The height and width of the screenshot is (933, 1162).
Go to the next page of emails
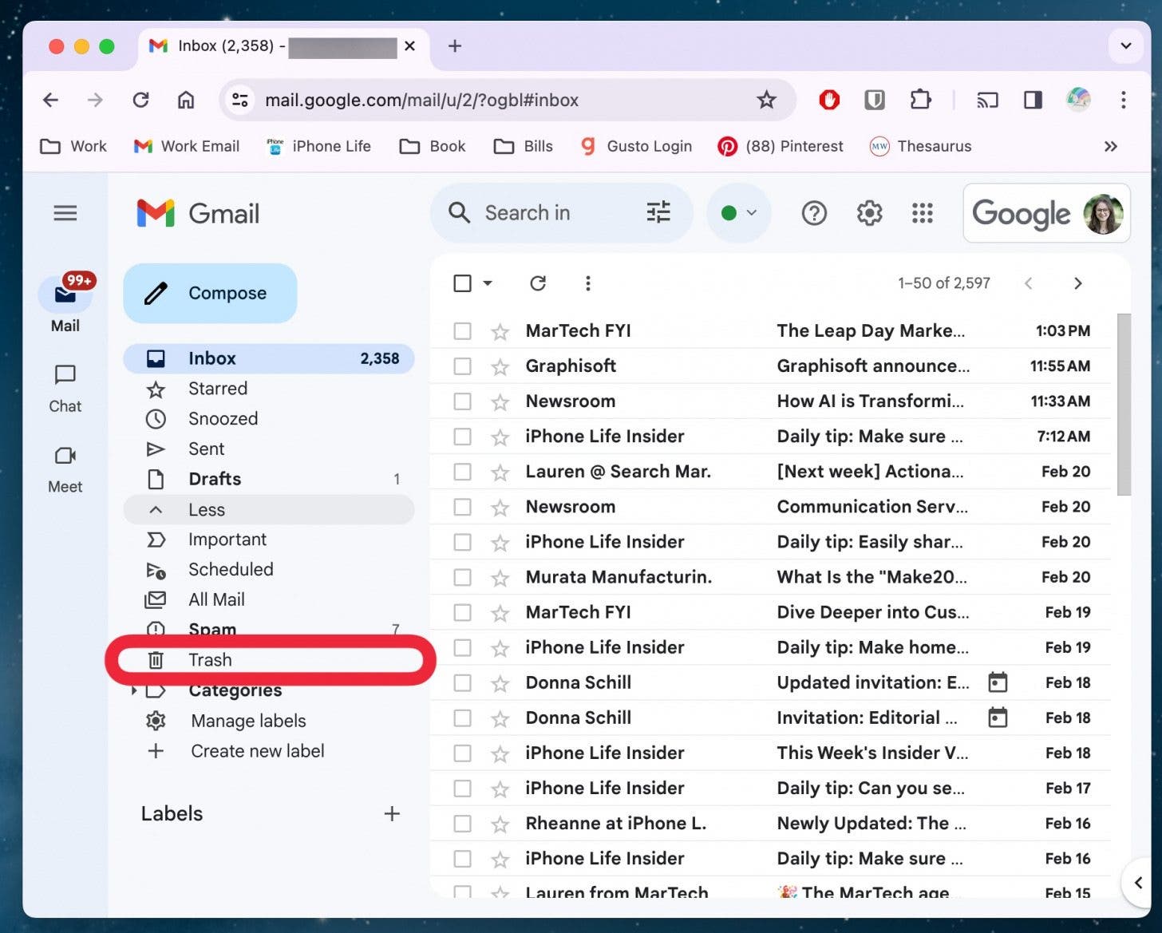pos(1077,283)
